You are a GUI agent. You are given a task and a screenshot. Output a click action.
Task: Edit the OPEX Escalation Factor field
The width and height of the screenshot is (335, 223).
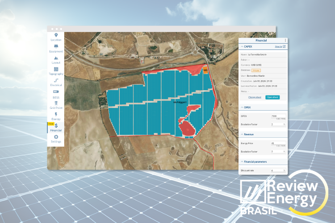[x=278, y=124]
